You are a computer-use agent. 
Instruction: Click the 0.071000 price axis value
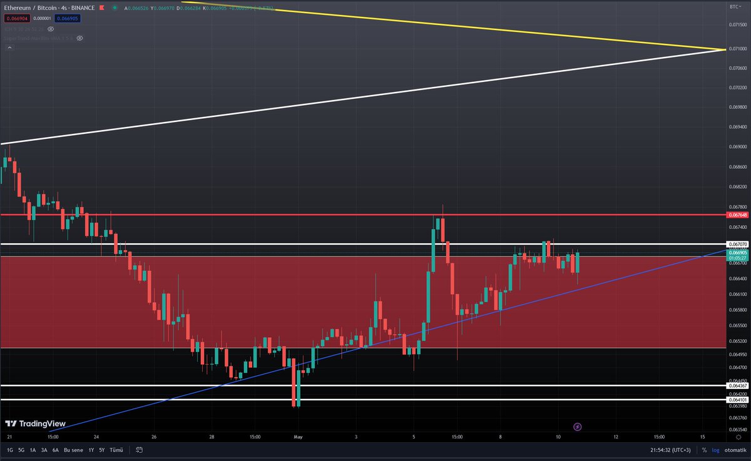coord(738,49)
